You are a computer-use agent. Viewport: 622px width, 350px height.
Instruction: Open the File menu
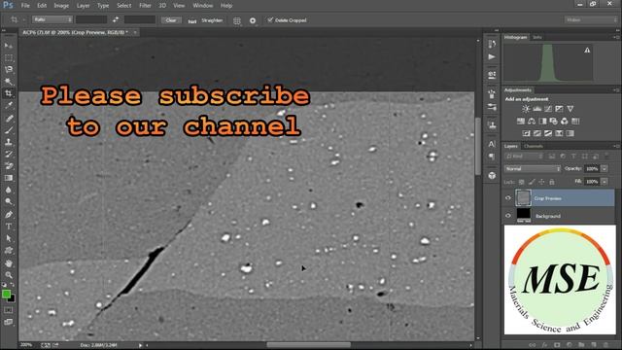pyautogui.click(x=25, y=6)
